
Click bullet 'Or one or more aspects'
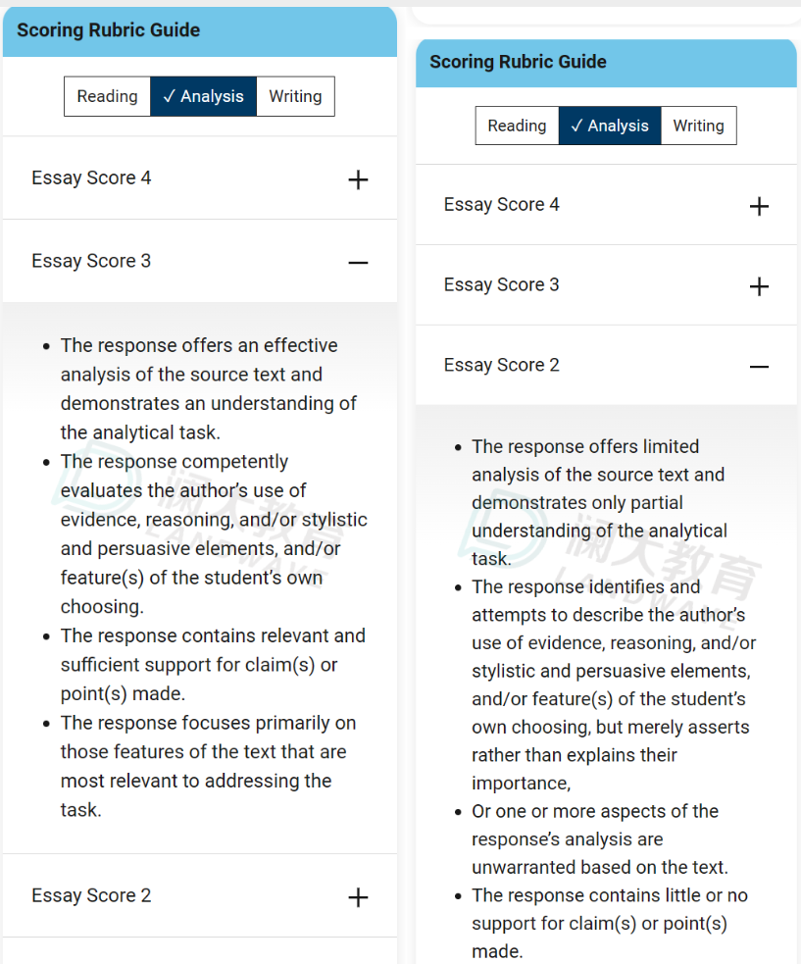click(600, 839)
